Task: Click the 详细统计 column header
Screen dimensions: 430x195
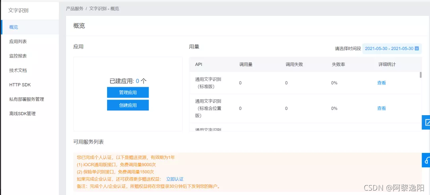Action: 387,65
